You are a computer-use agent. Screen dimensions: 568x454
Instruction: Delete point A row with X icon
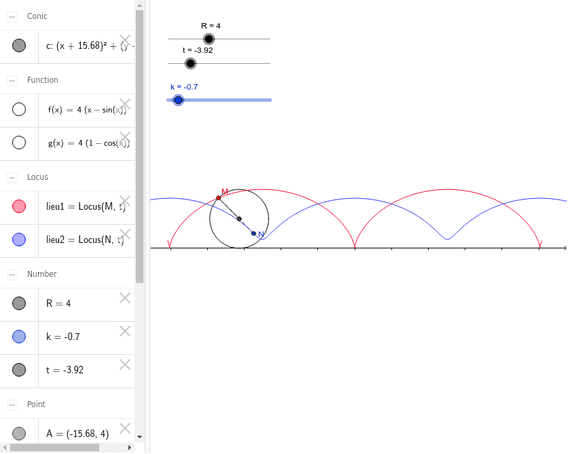(125, 428)
